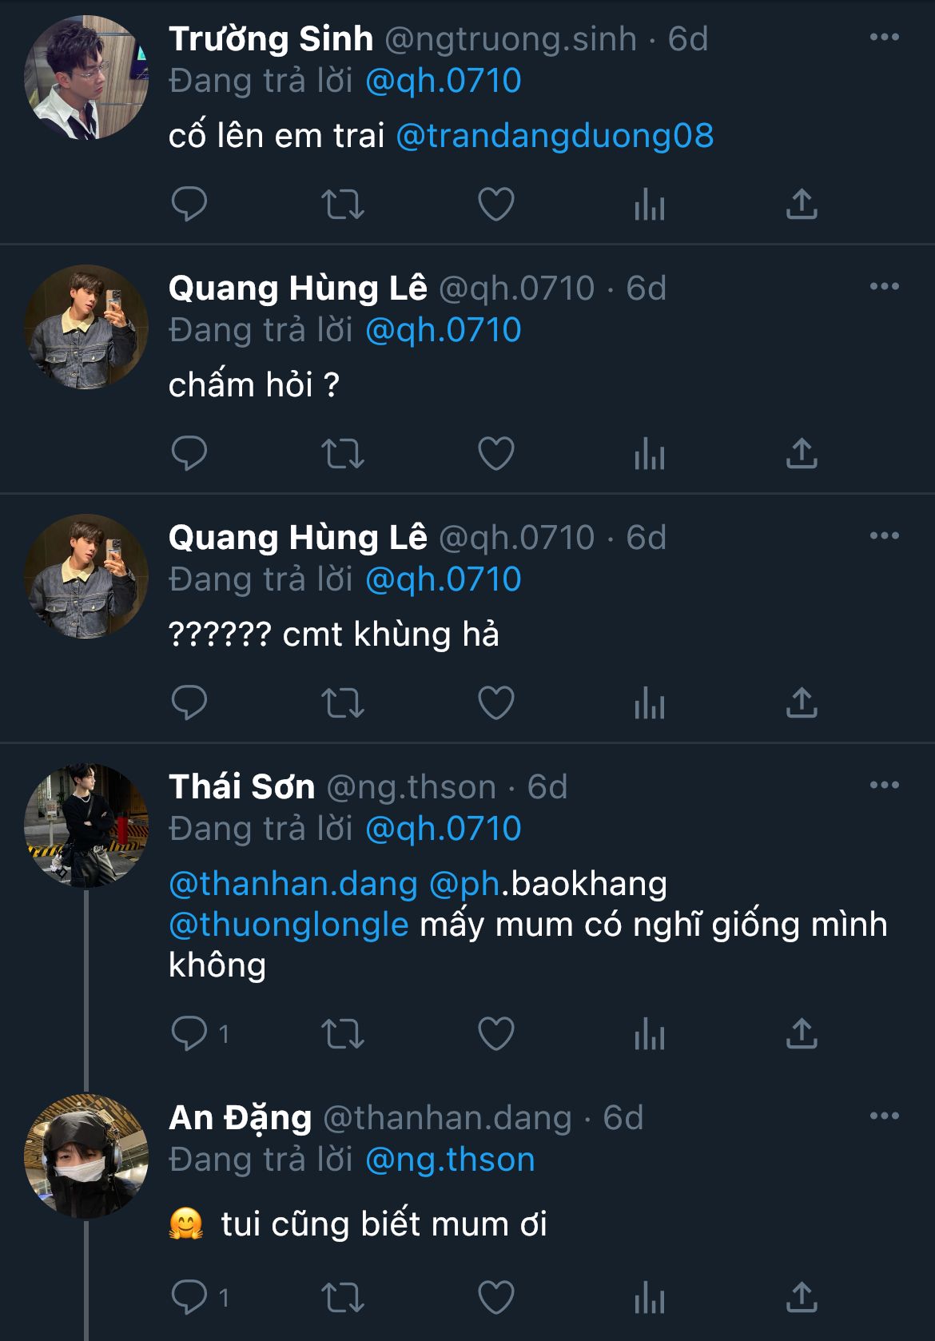This screenshot has height=1341, width=935.
Task: Open more options on Thái Sơn's tweet
Action: 884,786
